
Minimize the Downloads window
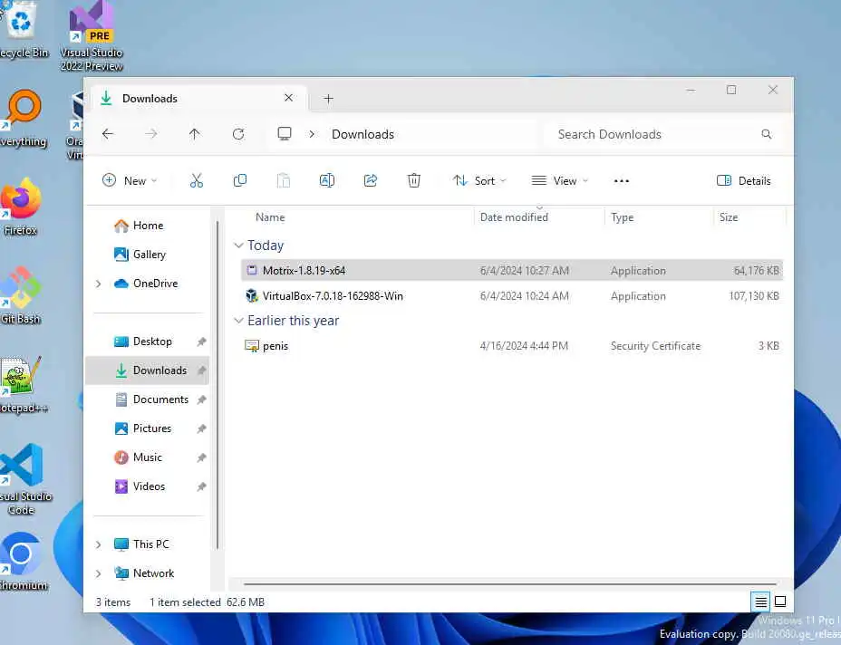(691, 90)
